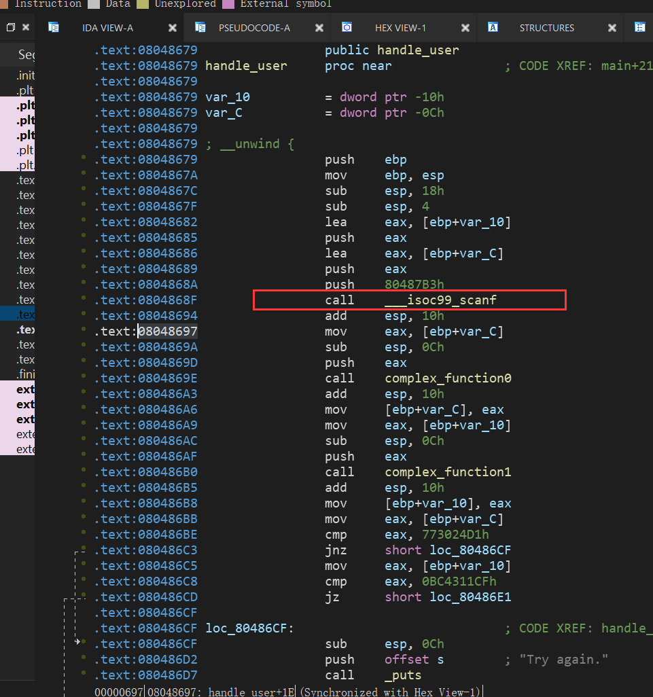Click the "Try again." string comment
Screen dimensions: 653x697
point(556,660)
